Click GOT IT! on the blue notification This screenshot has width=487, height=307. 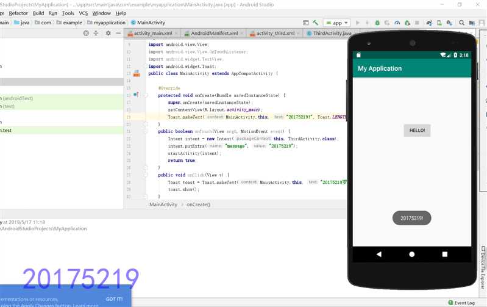tap(115, 299)
